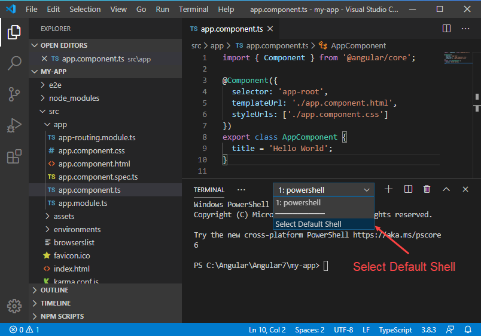Image resolution: width=481 pixels, height=336 pixels.
Task: Select TypeScript version 3.8.3
Action: coord(428,329)
